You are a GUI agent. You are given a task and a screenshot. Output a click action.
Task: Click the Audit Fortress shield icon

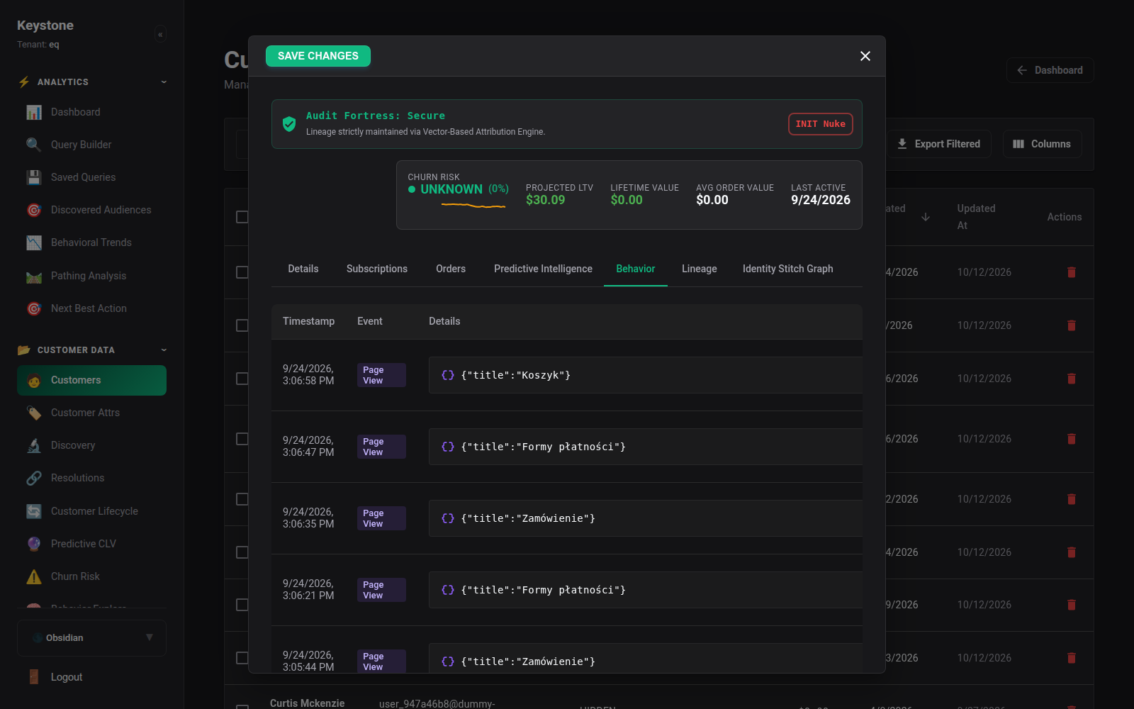pyautogui.click(x=289, y=124)
